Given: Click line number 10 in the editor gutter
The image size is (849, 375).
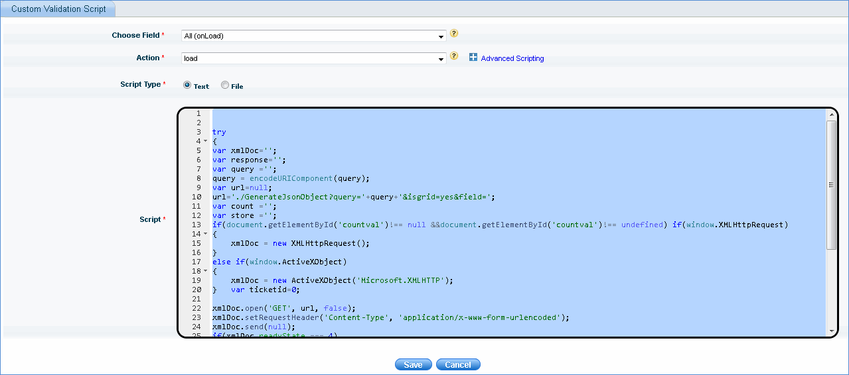Looking at the screenshot, I should pos(196,197).
